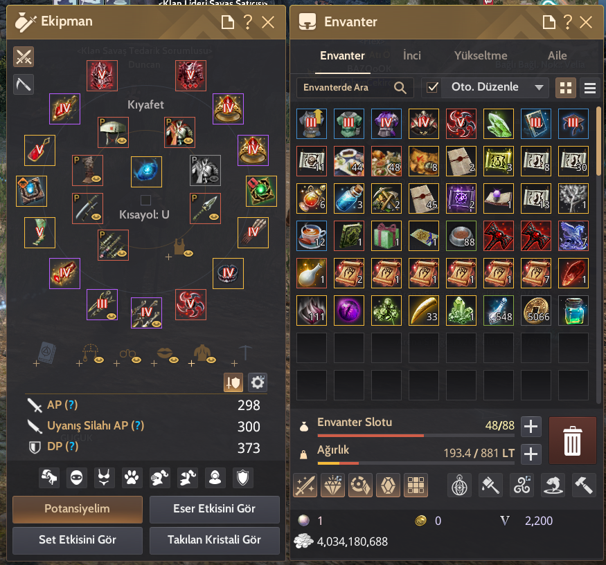Click the hammer repair icon in inventory
This screenshot has width=606, height=565.
[x=584, y=485]
